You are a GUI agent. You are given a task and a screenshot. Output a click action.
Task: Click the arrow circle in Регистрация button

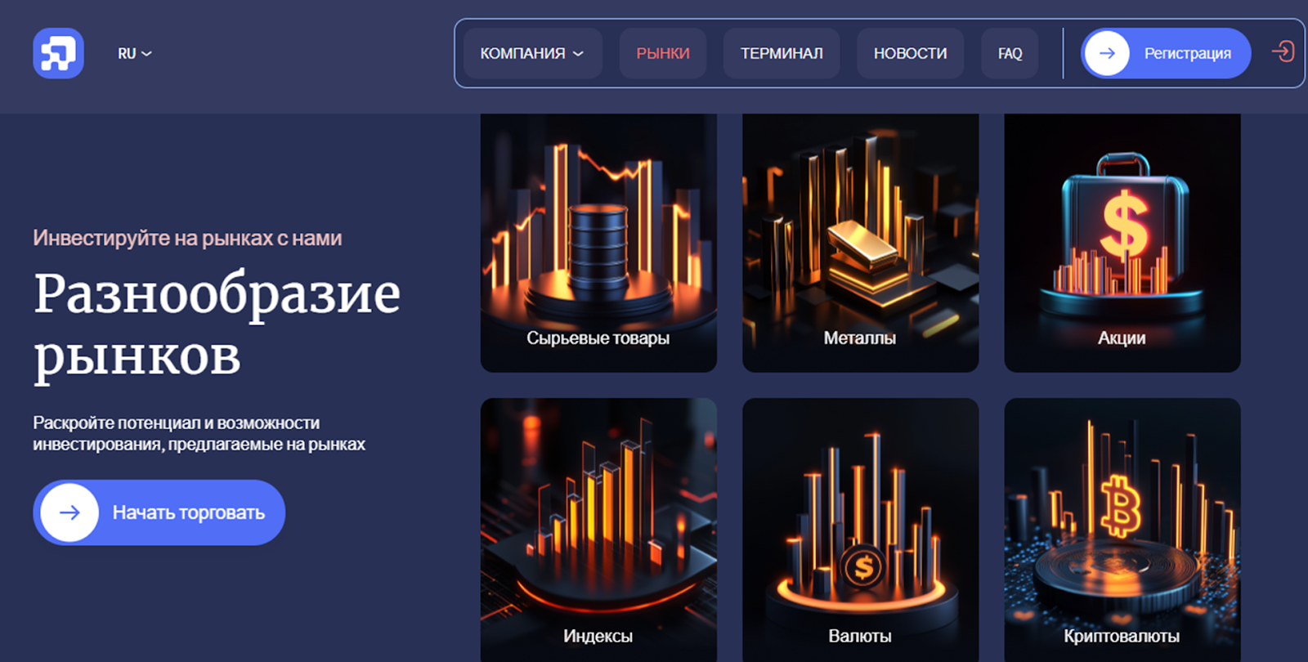click(1107, 53)
